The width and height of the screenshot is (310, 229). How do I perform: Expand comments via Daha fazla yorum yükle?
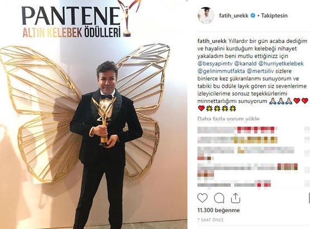click(x=228, y=118)
